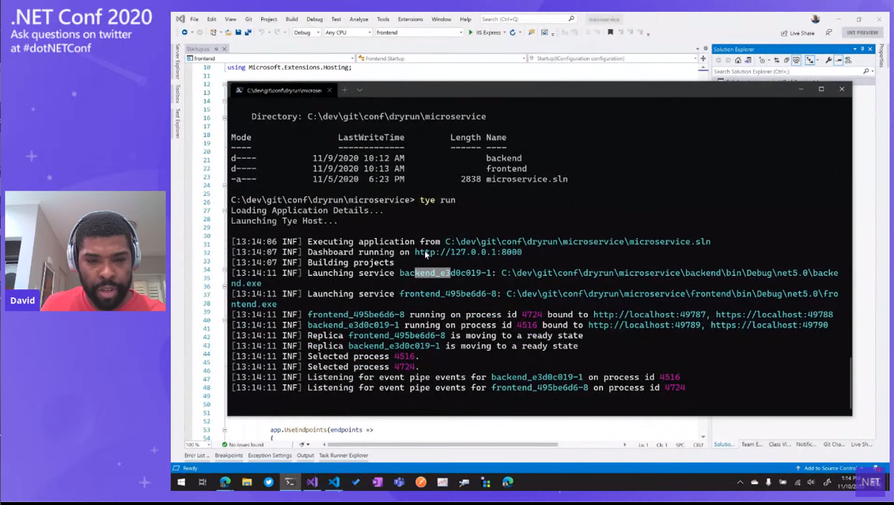This screenshot has height=505, width=894.
Task: Toggle the Show All Files button in Solution Explorer
Action: pyautogui.click(x=796, y=60)
